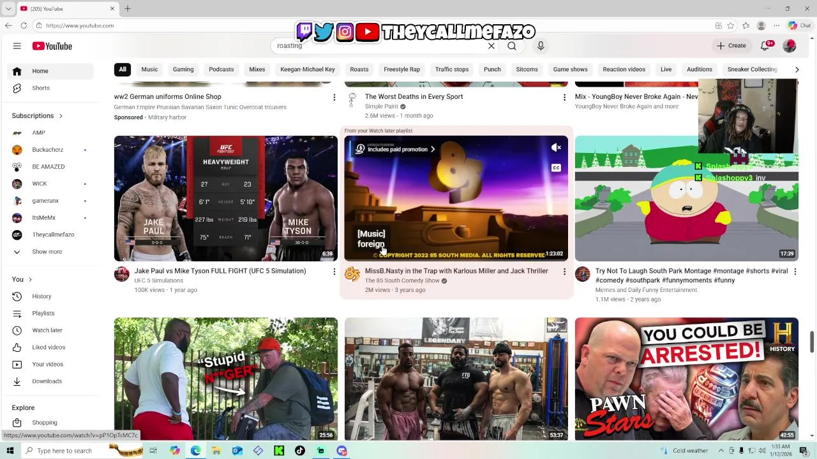Open Liked videos in the sidebar

51,347
